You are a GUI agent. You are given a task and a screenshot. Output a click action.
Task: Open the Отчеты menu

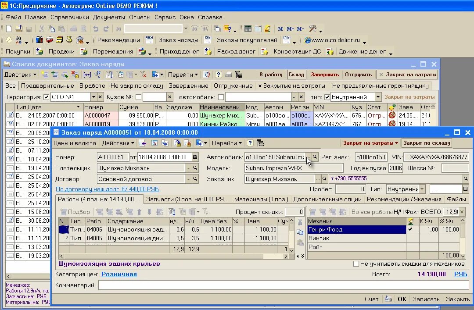tap(140, 17)
